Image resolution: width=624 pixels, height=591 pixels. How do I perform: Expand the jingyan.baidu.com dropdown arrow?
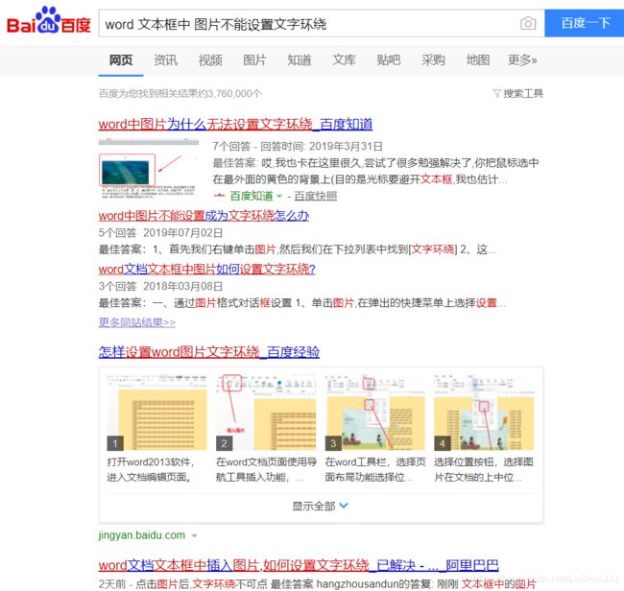click(194, 536)
